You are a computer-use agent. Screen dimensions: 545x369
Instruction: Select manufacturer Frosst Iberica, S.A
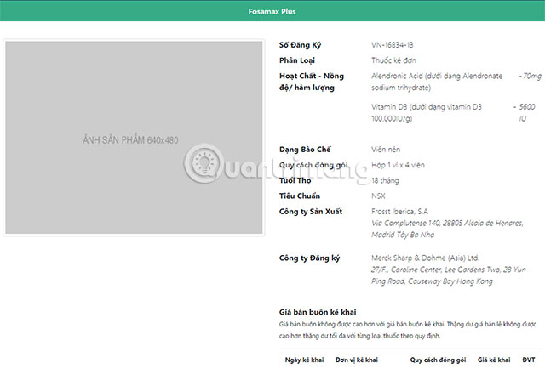point(399,212)
